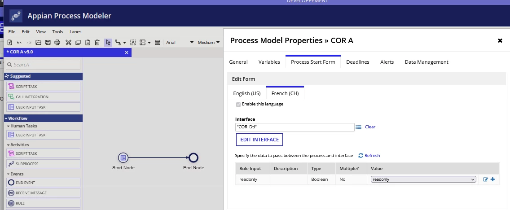The image size is (510, 210).
Task: Select the End Node on canvas
Action: 193,158
